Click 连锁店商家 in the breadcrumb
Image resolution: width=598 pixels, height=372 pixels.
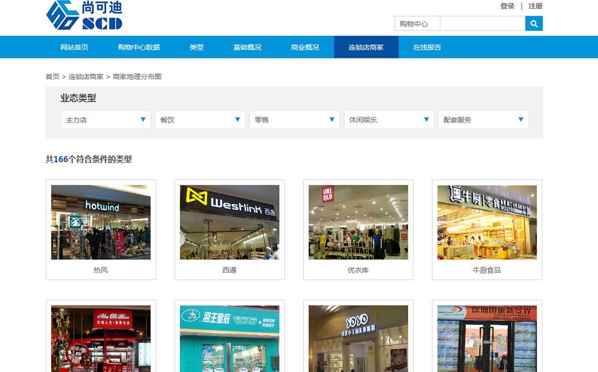[x=86, y=76]
